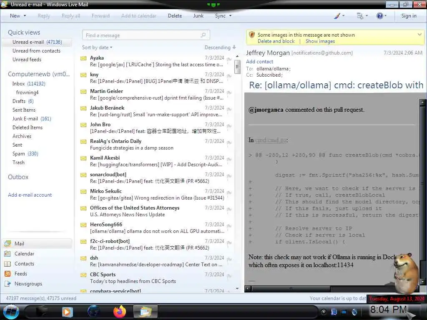The width and height of the screenshot is (427, 320).
Task: Select Unread feeds quick view
Action: pyautogui.click(x=27, y=59)
